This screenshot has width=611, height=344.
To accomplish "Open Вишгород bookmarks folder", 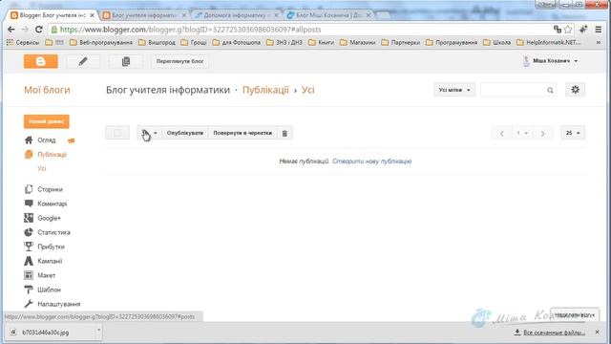I will click(157, 42).
